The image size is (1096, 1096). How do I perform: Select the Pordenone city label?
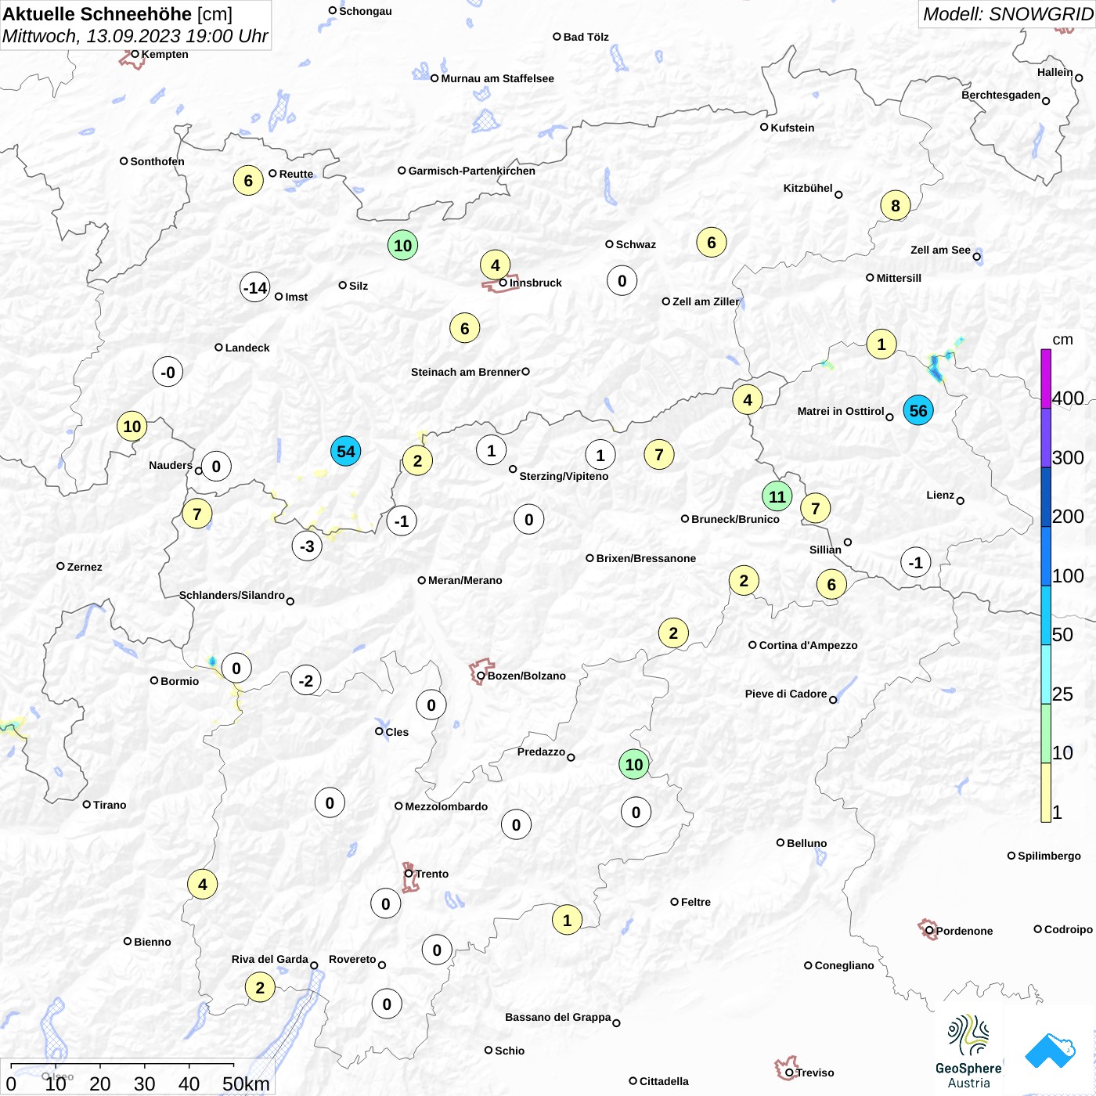[964, 931]
